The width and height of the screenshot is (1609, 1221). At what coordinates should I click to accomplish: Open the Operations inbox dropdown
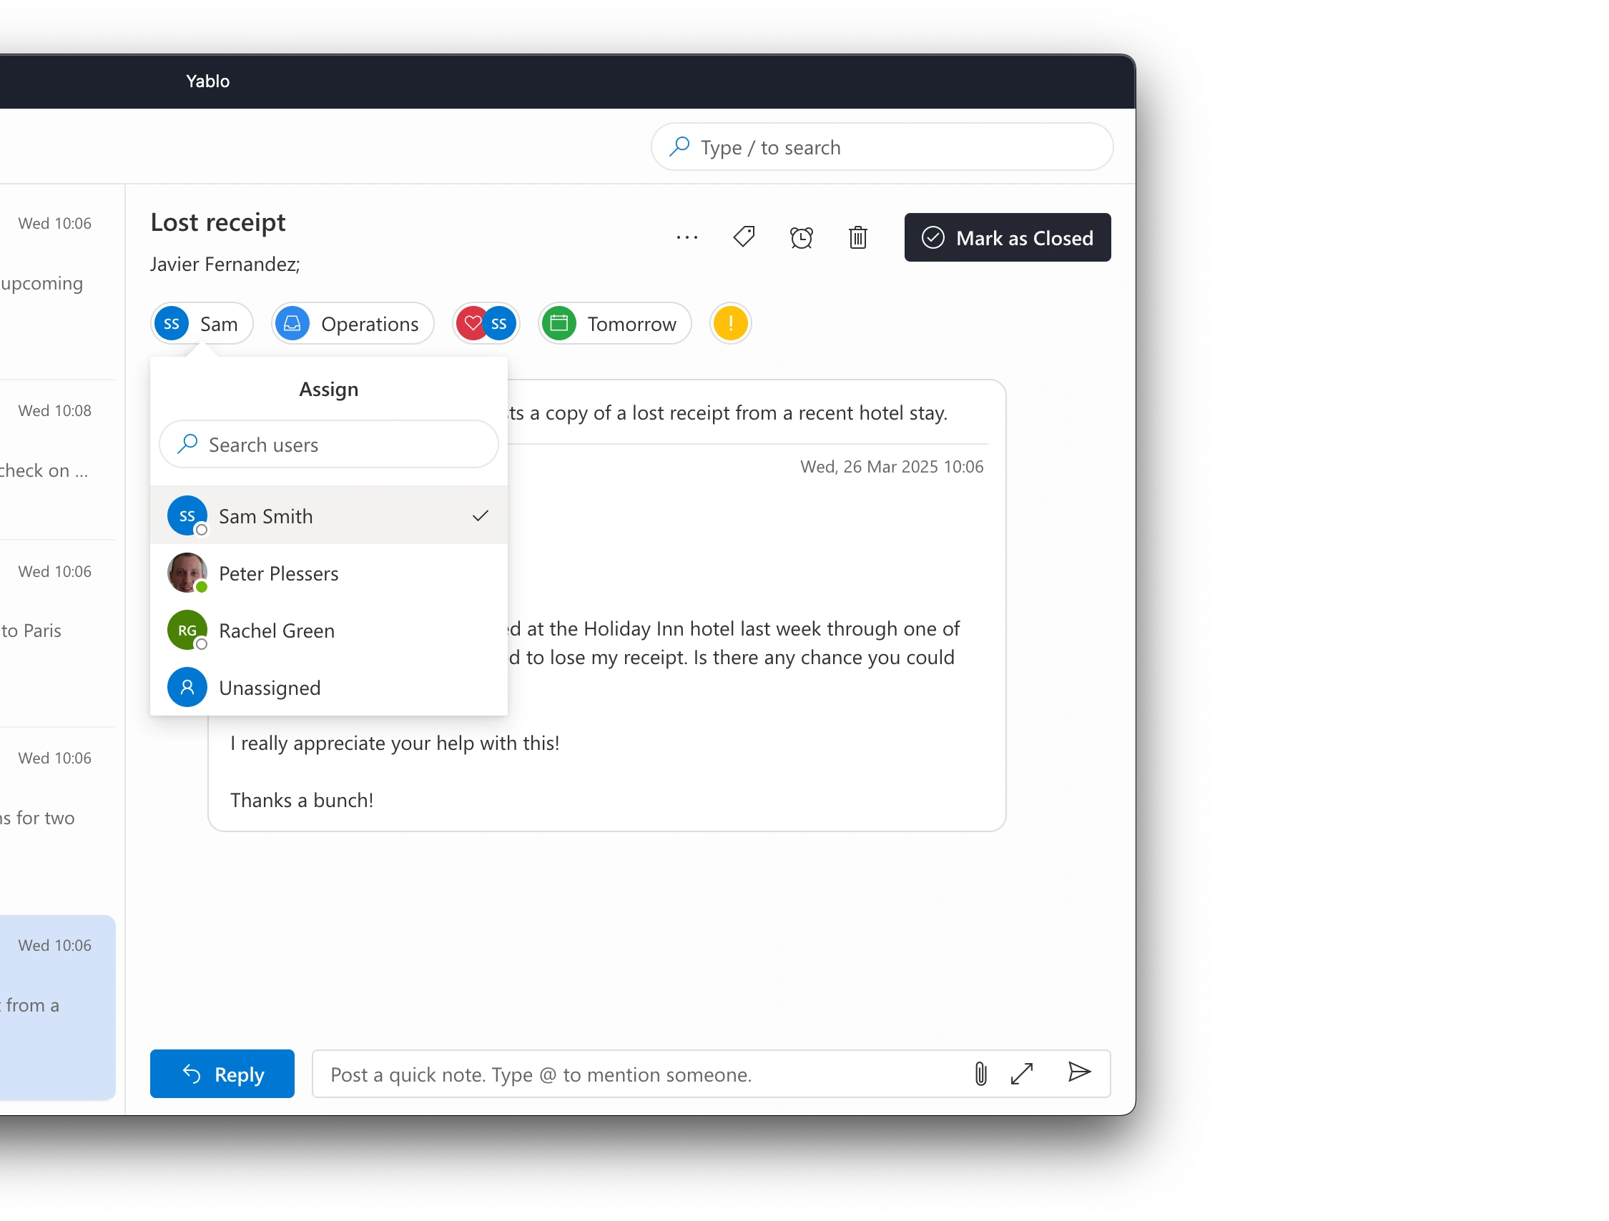353,324
